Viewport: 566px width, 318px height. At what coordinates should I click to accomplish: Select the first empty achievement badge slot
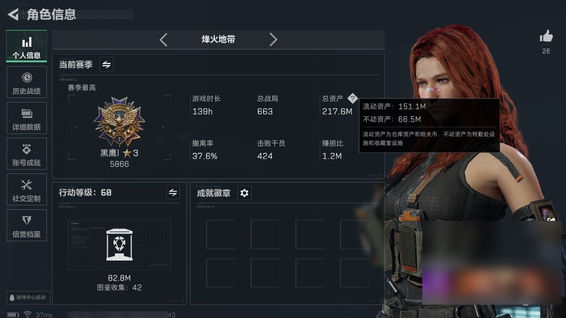pos(221,235)
